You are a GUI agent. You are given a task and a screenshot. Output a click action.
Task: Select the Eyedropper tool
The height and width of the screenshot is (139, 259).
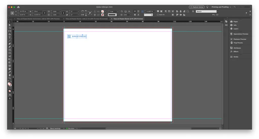tap(10, 72)
